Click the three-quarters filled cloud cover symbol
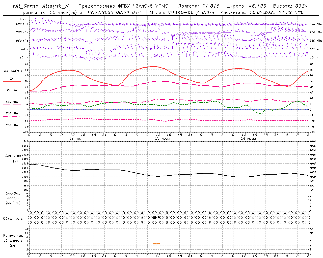 pos(155,217)
